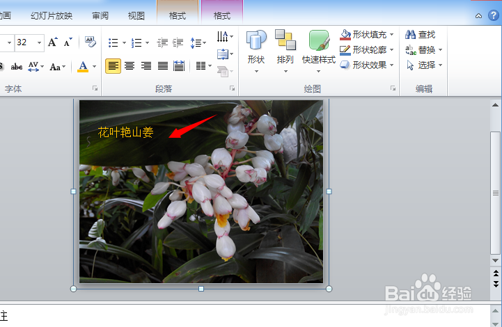Open the 形状效果 shape effects menu
The width and height of the screenshot is (502, 327).
coord(367,65)
